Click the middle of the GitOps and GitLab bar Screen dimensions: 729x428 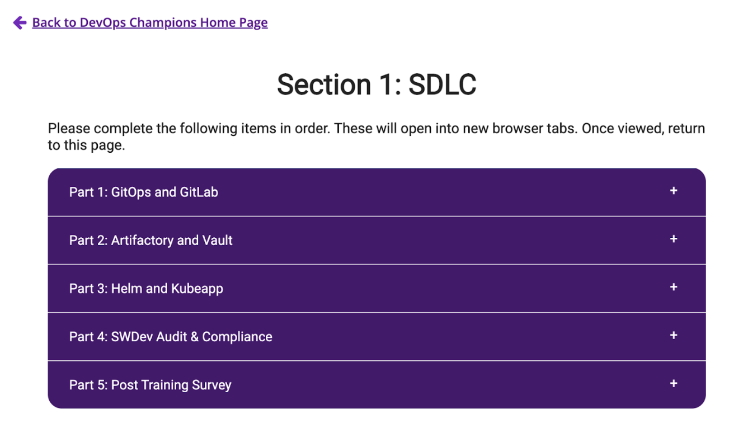pyautogui.click(x=377, y=192)
